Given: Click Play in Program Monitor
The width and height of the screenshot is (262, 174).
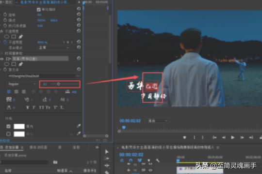Looking at the screenshot, I should [232, 137].
